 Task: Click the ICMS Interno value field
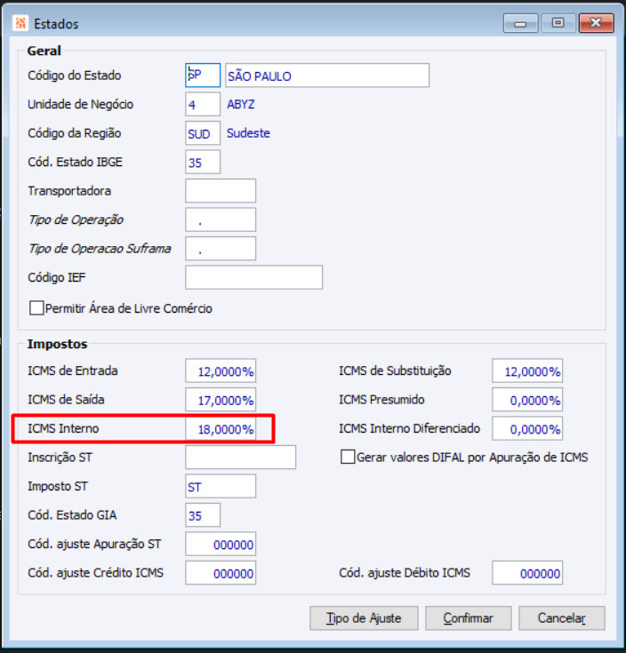click(221, 429)
